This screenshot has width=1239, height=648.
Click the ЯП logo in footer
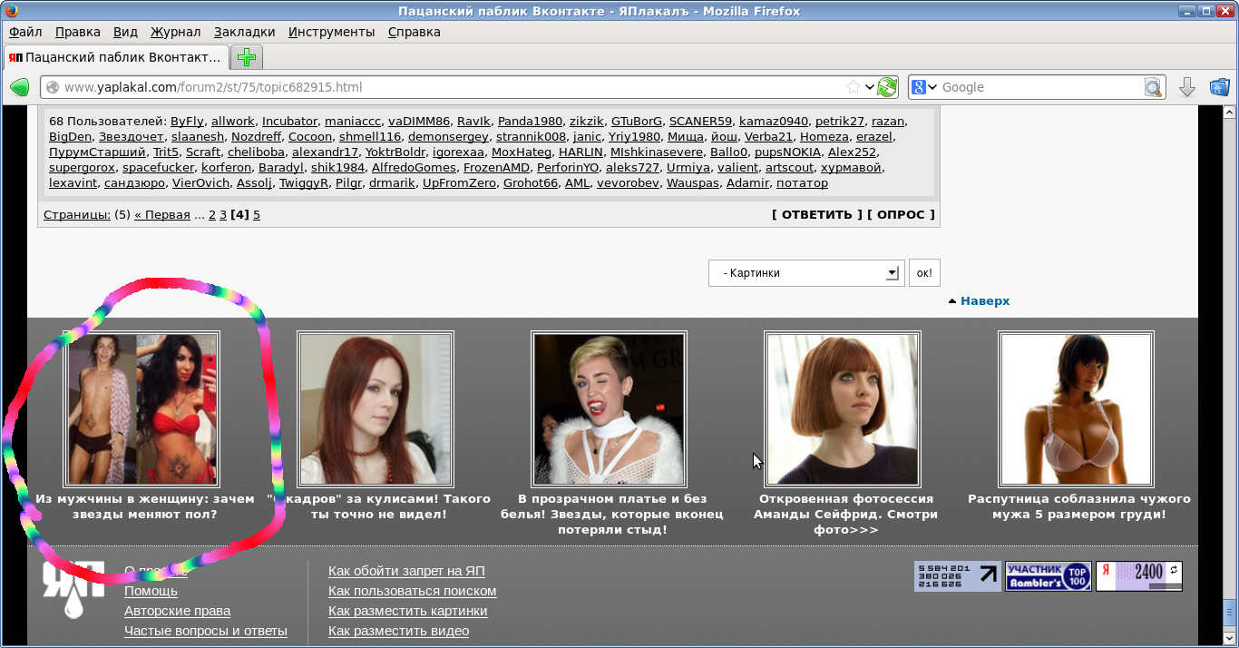click(73, 590)
